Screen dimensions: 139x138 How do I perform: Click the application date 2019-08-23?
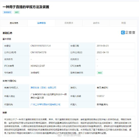tap(103, 46)
